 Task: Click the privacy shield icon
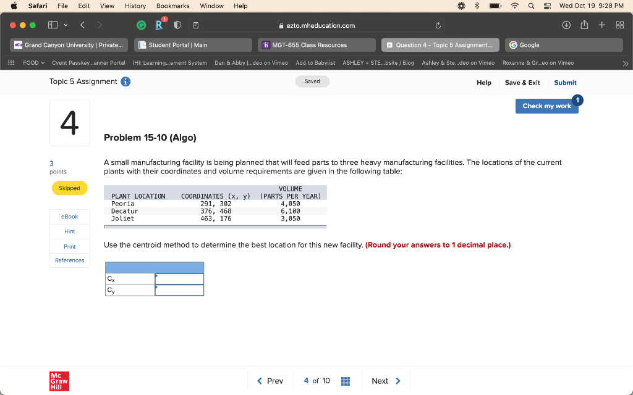177,25
